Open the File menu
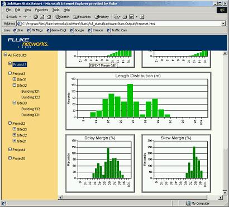Viewport: 229px width, 207px height. [8, 10]
